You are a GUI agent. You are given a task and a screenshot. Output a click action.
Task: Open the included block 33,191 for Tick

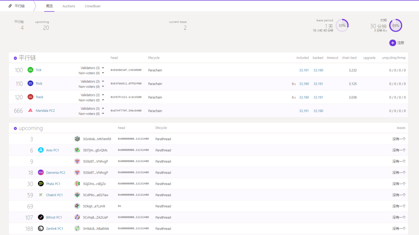click(x=304, y=70)
